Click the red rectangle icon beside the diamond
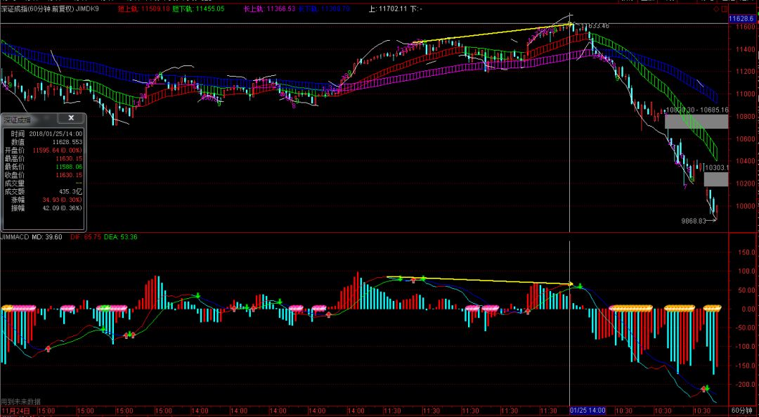Screen dimensions: 759x417 click(725, 8)
